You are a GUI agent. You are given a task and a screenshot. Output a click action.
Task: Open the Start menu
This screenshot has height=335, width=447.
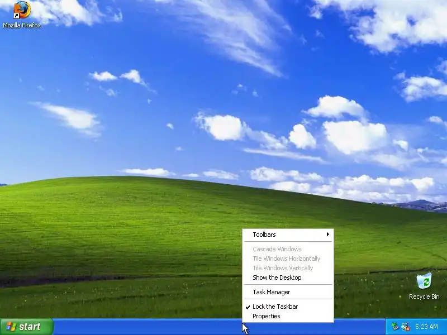[x=27, y=327]
